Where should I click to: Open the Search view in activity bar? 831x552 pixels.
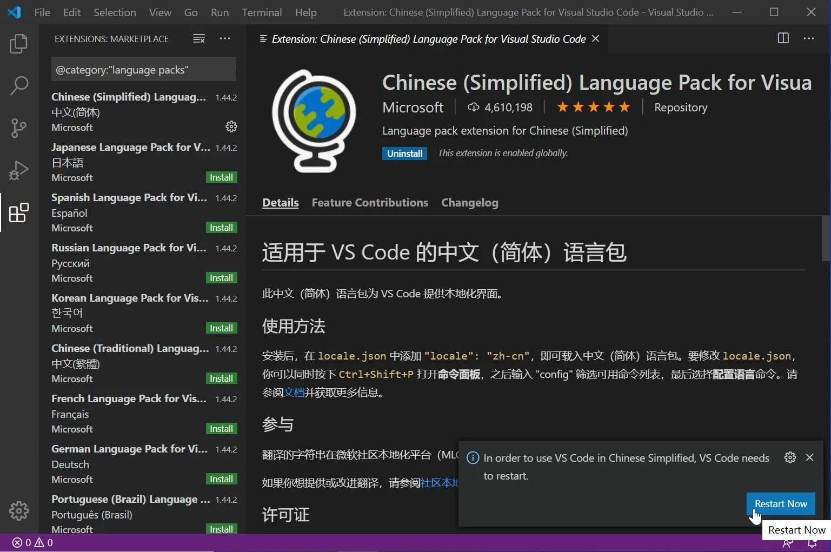(19, 85)
